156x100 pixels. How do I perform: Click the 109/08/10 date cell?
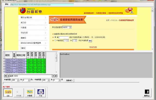coord(21,70)
